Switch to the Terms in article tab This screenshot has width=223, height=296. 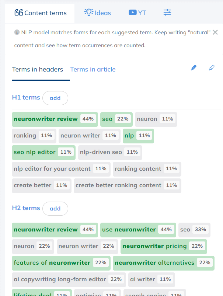[93, 69]
